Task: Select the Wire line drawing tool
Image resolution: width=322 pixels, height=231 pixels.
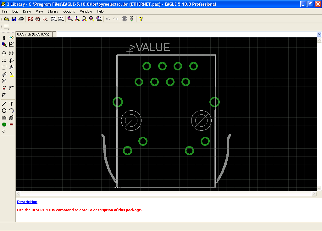Action: pos(4,104)
